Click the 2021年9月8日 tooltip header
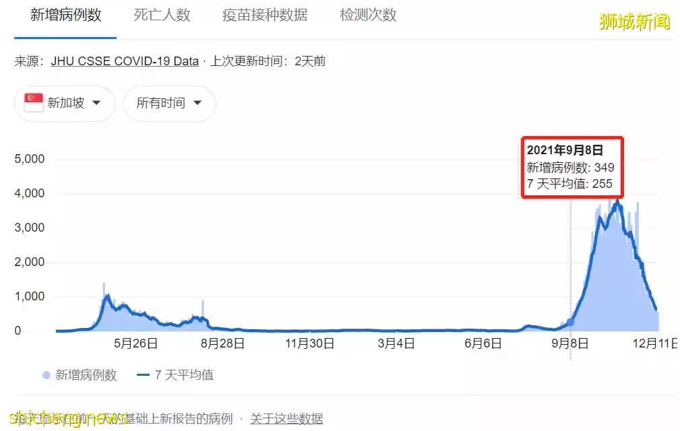Image resolution: width=680 pixels, height=431 pixels. [565, 150]
